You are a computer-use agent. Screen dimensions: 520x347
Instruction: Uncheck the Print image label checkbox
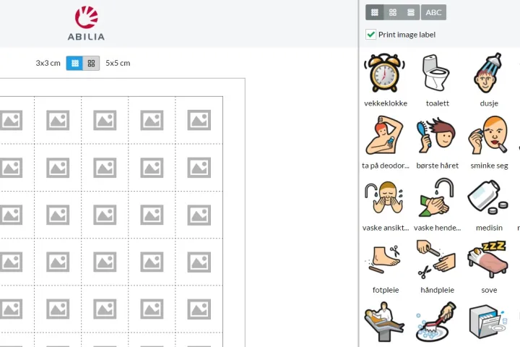(370, 35)
